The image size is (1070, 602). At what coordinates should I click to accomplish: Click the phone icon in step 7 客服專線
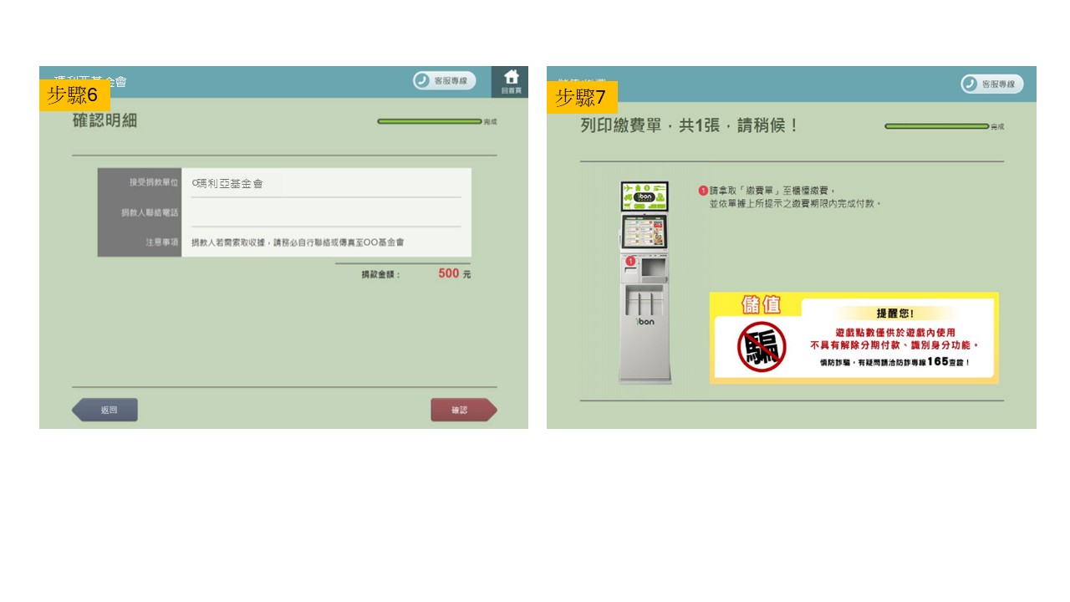(970, 84)
